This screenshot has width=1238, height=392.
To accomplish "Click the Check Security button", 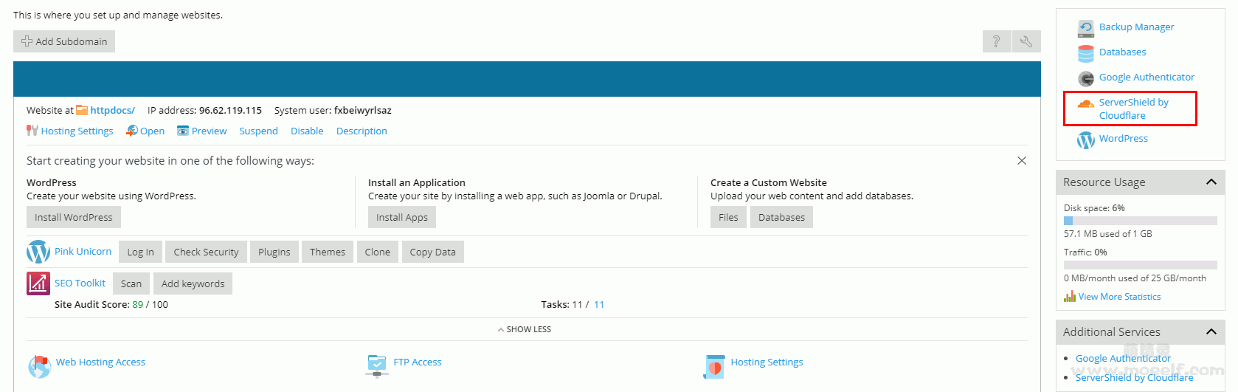I will tap(206, 252).
